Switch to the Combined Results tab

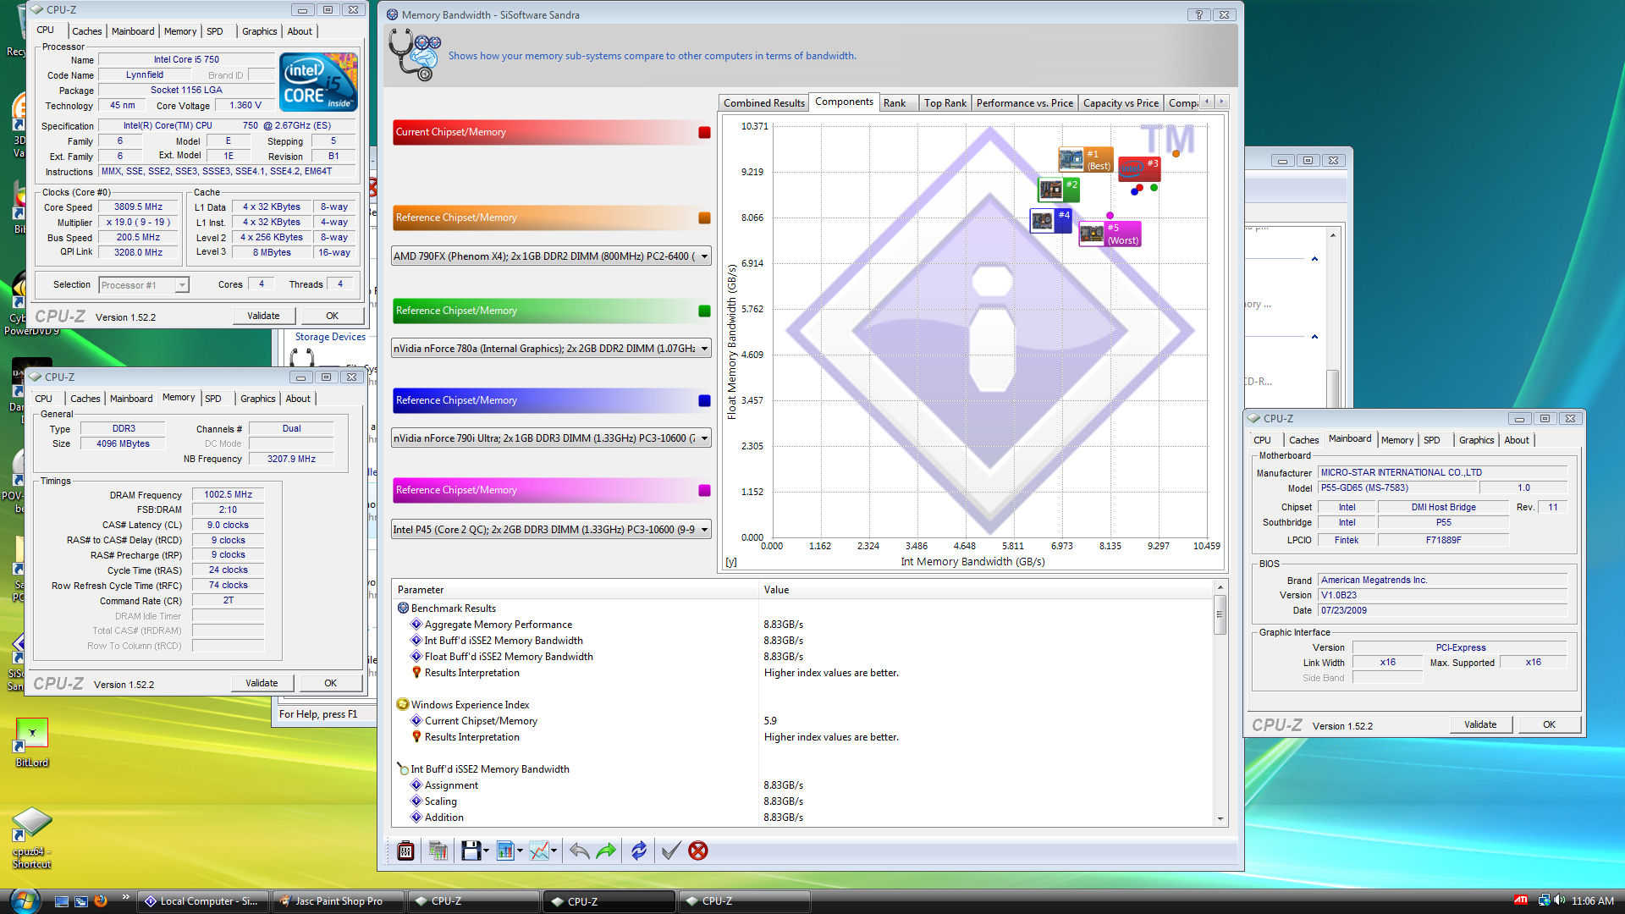[x=764, y=102]
